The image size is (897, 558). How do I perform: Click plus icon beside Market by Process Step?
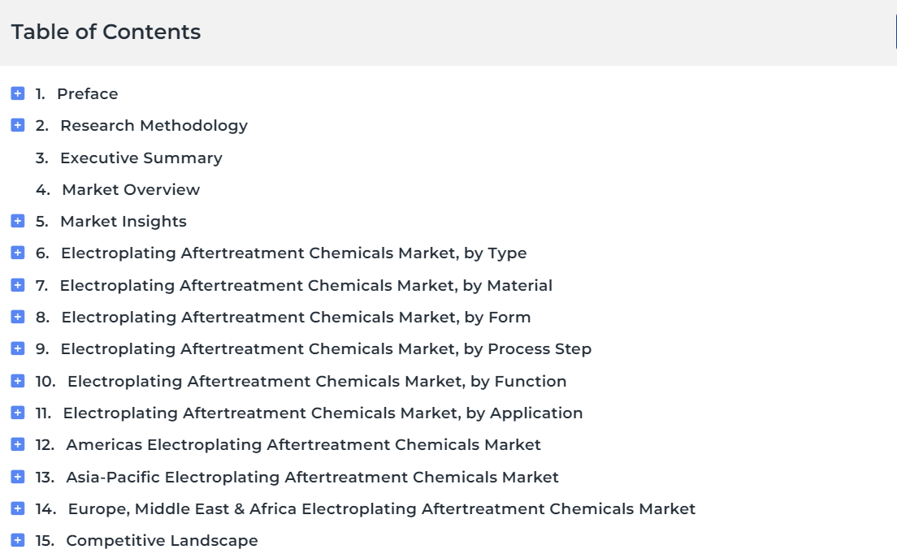click(18, 348)
